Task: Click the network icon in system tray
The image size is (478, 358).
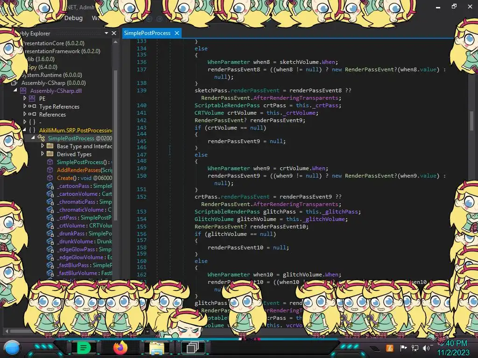Action: coord(415,348)
